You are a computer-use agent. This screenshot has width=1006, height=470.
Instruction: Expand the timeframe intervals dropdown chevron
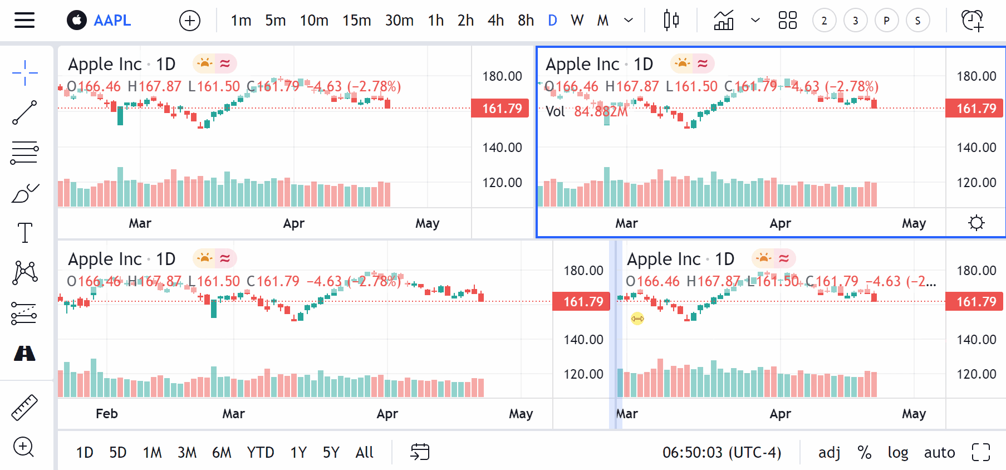tap(629, 21)
